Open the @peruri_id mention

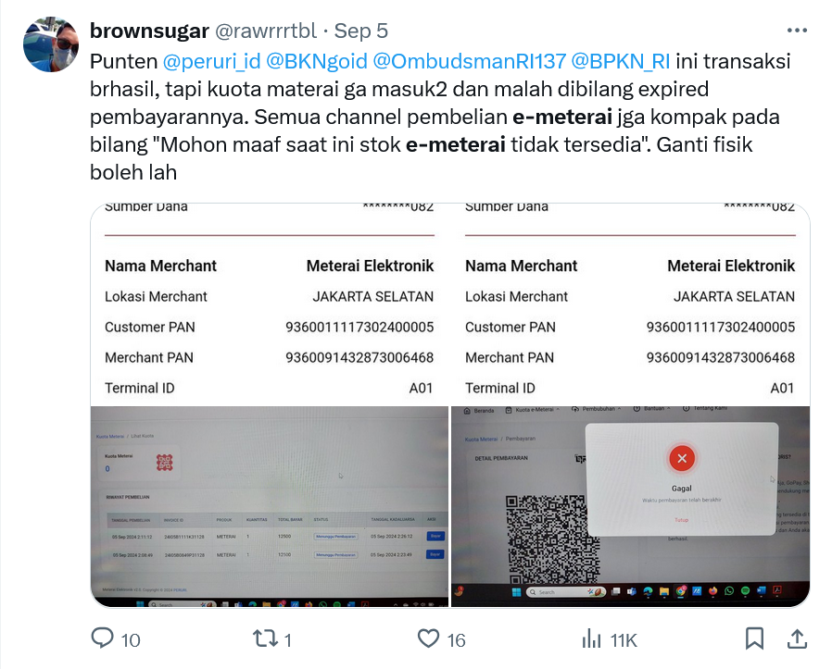coord(212,61)
